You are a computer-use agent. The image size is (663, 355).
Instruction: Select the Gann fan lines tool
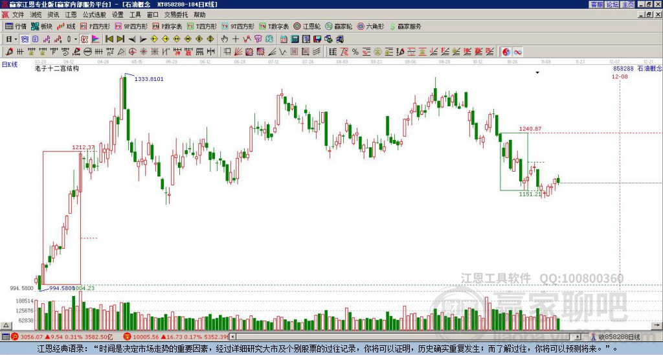tap(238, 52)
